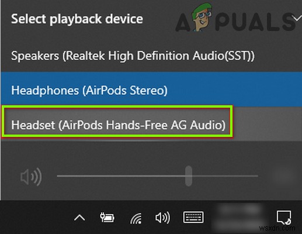Open the Wi-Fi network tray icon
This screenshot has height=234, width=302.
tap(136, 218)
